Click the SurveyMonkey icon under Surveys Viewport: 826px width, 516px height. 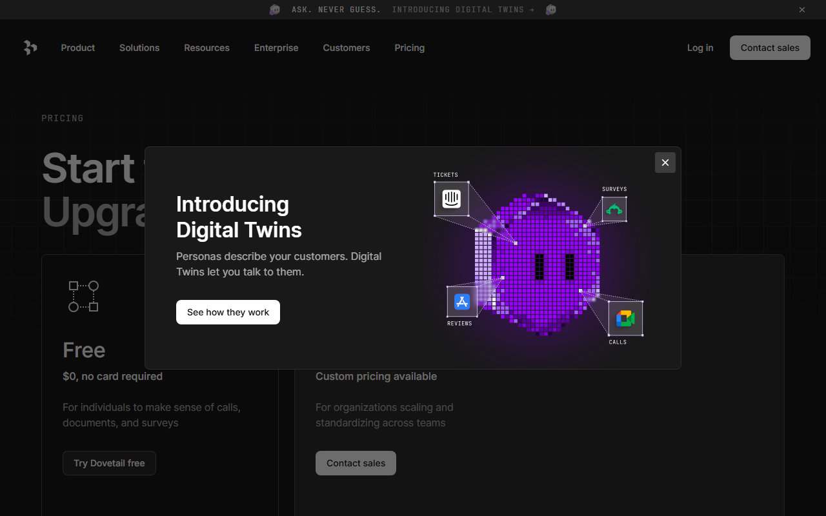[614, 209]
